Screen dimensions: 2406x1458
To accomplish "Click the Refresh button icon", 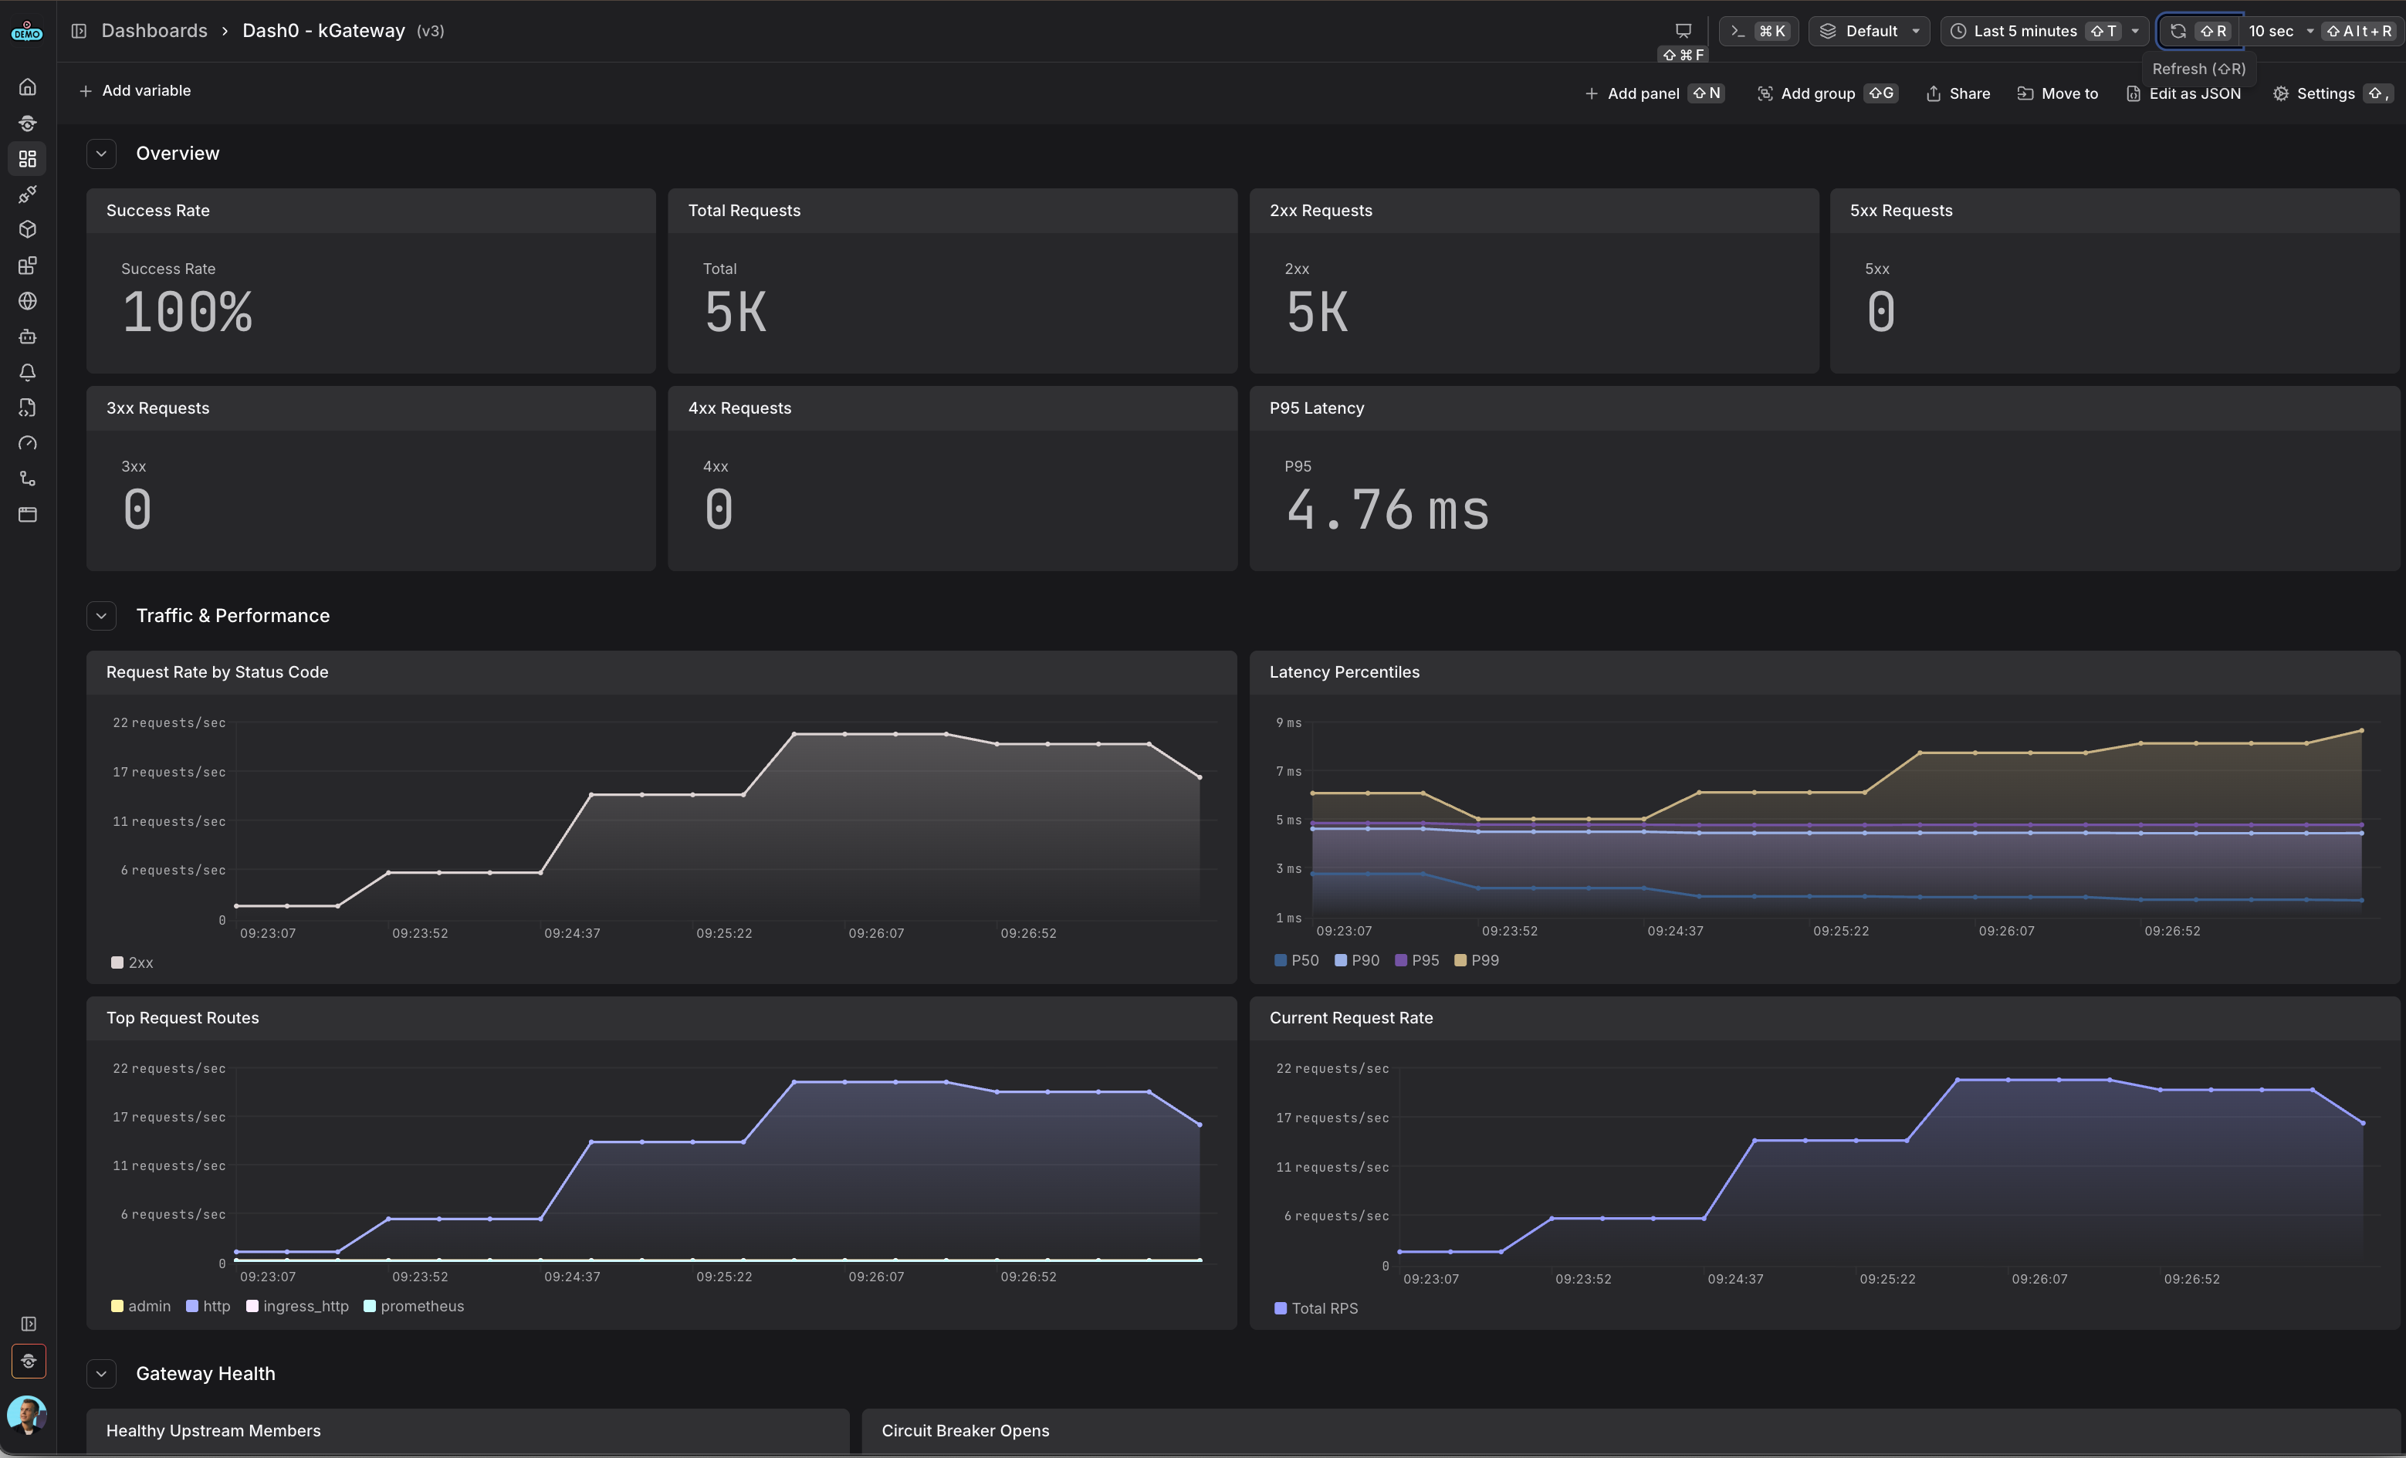I will point(2178,31).
